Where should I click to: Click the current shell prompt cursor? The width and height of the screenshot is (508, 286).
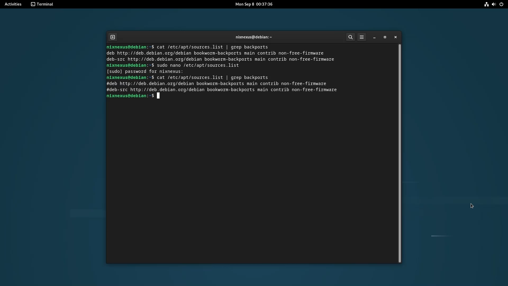[x=158, y=96]
